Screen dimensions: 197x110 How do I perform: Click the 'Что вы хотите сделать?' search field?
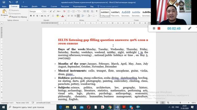(x=109, y=6)
